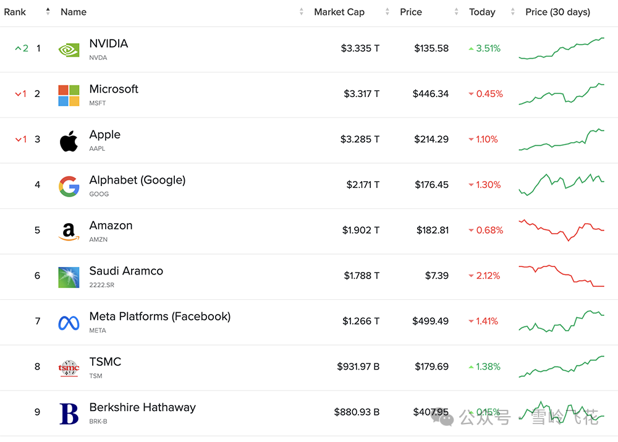The width and height of the screenshot is (618, 442).
Task: Sort by Price column arrows
Action: click(456, 11)
